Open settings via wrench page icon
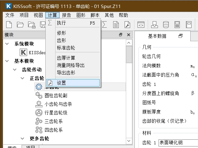198x148 pixels. (x=127, y=25)
